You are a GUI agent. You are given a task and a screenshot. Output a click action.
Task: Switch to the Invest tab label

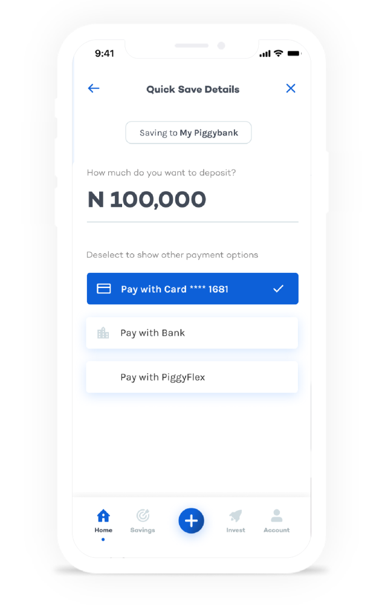(x=236, y=530)
